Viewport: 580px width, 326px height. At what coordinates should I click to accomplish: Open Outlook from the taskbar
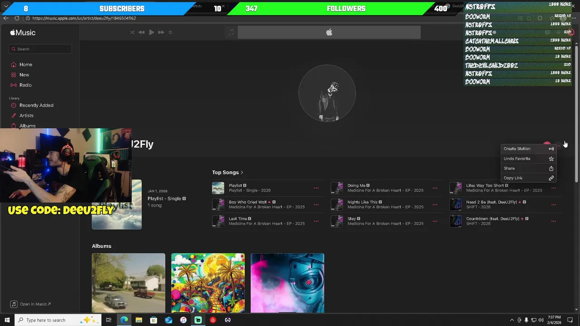[169, 320]
